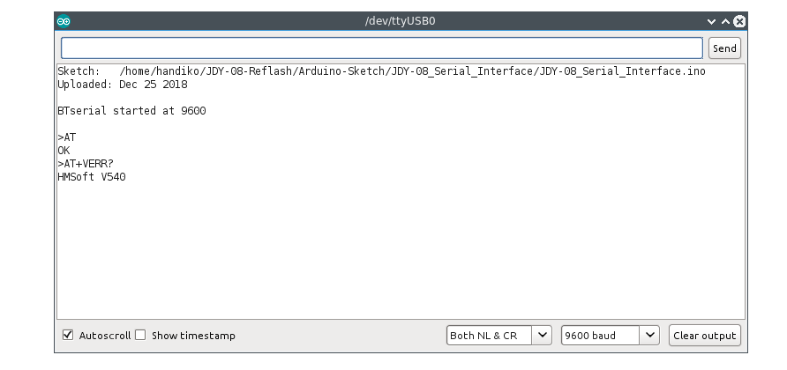Click the Clear output button
787x370 pixels.
(705, 336)
